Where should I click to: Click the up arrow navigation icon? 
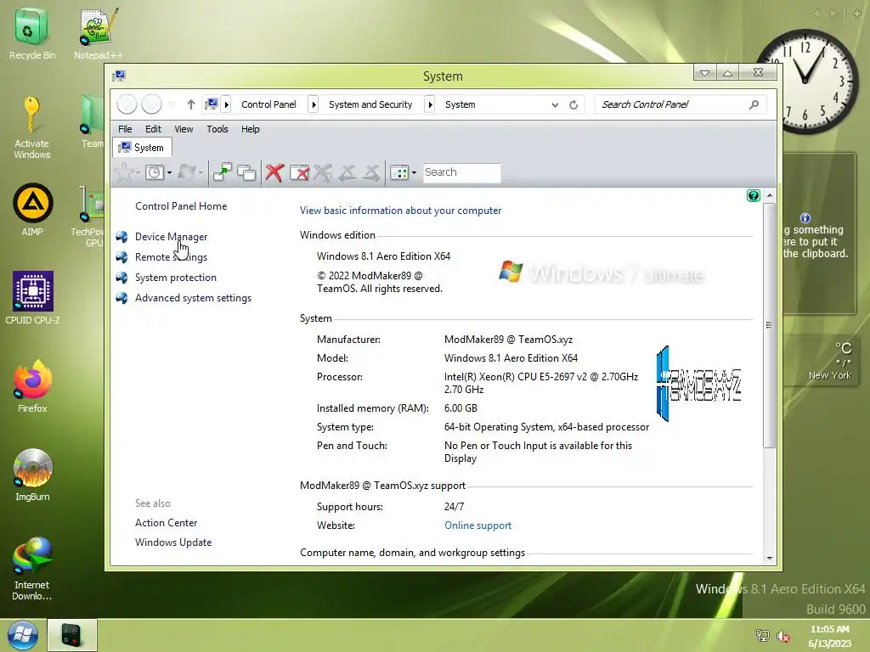[x=191, y=104]
